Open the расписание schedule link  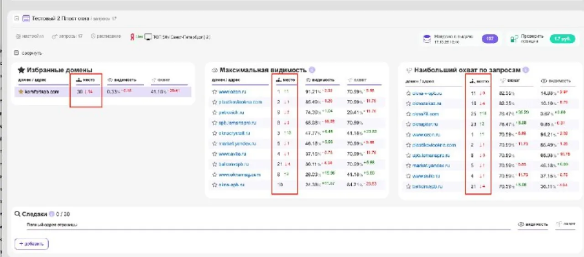pyautogui.click(x=106, y=36)
